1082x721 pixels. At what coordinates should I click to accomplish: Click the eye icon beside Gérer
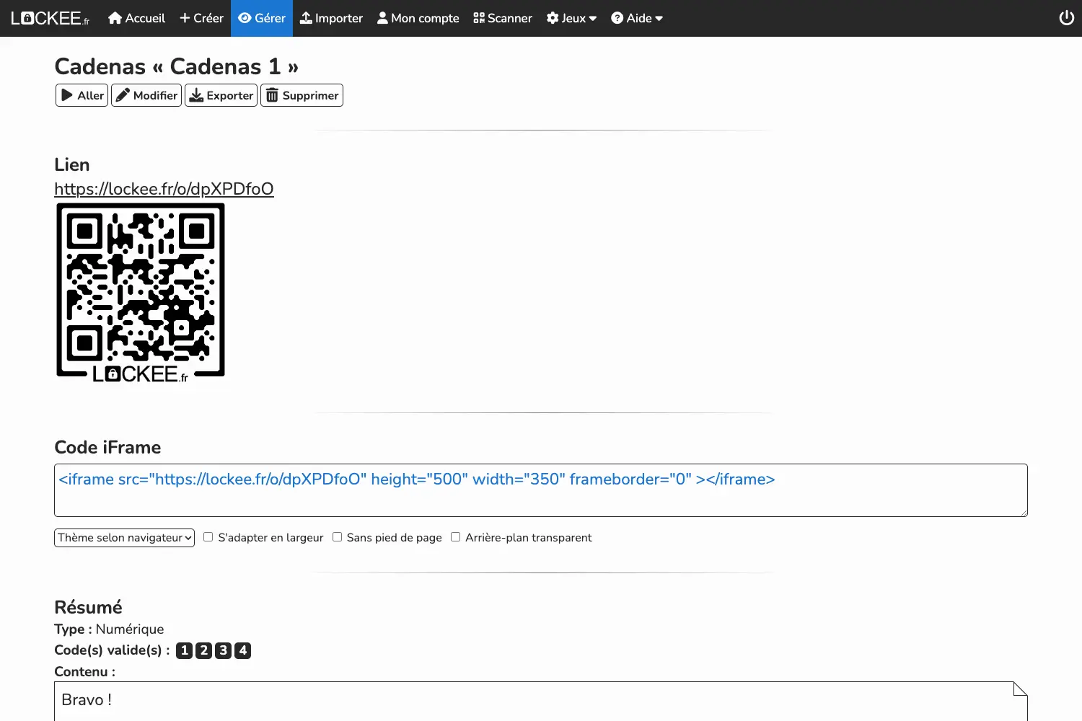coord(245,18)
